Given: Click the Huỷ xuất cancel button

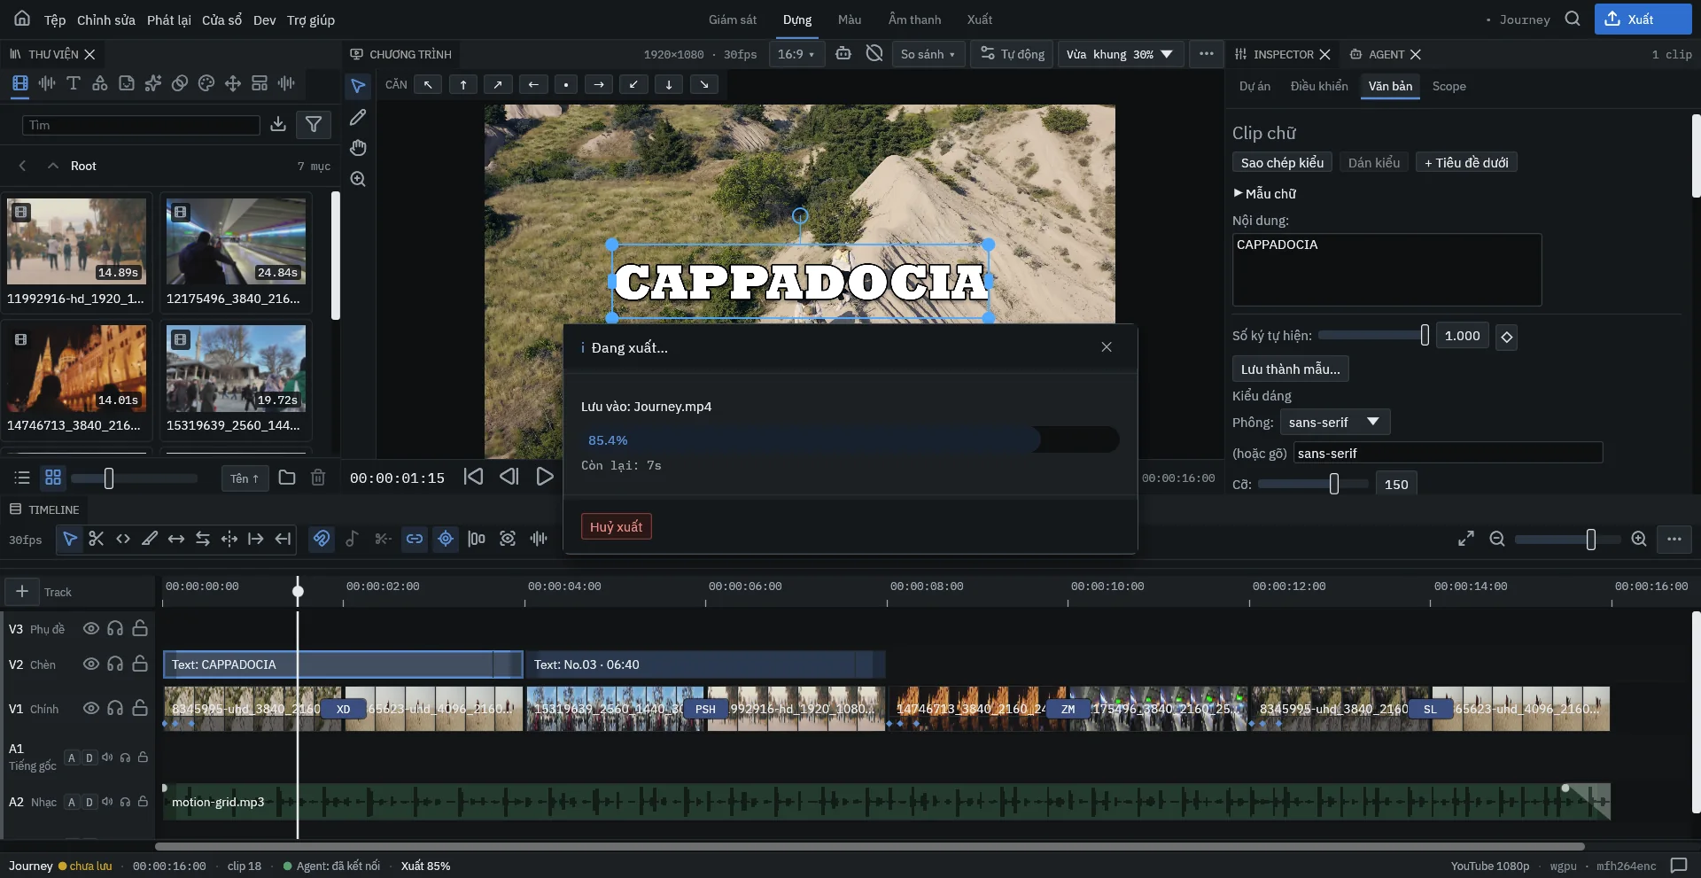Looking at the screenshot, I should (617, 526).
